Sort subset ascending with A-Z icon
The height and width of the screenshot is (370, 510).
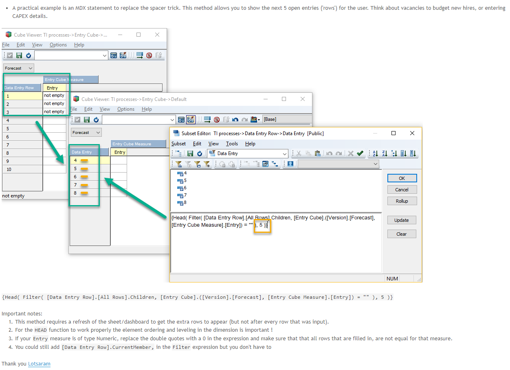click(375, 153)
